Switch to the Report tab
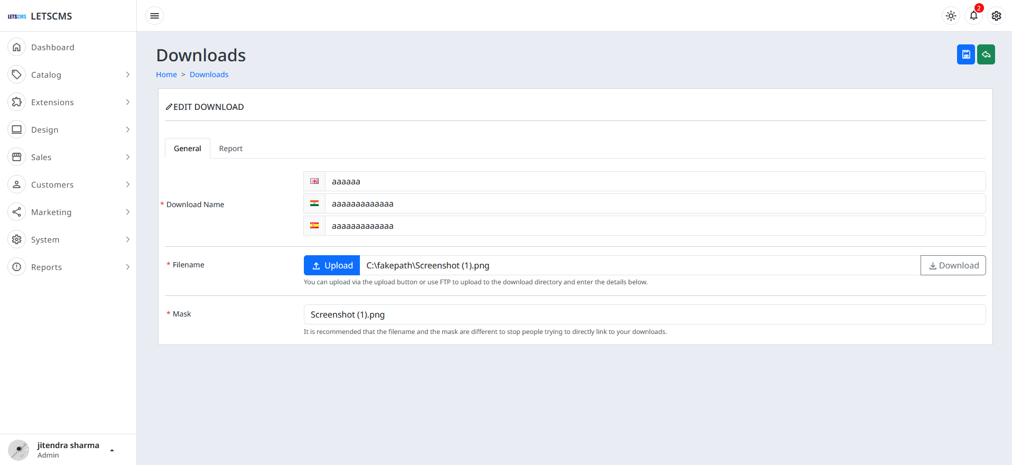The width and height of the screenshot is (1012, 465). point(230,148)
